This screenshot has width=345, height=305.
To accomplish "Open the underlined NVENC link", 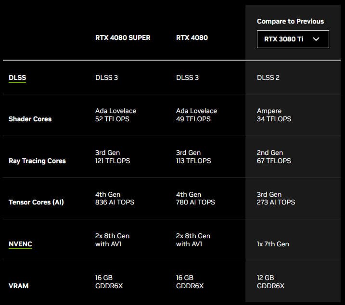I will (20, 244).
